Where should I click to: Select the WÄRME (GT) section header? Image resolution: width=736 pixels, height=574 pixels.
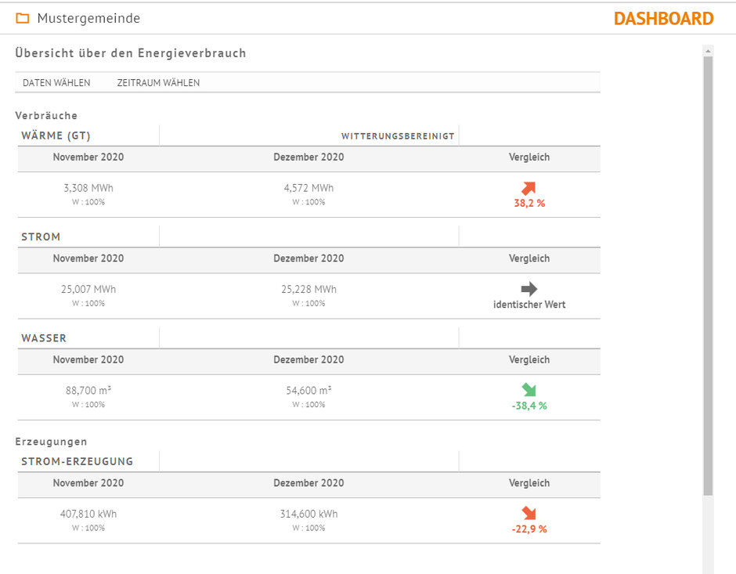click(56, 135)
